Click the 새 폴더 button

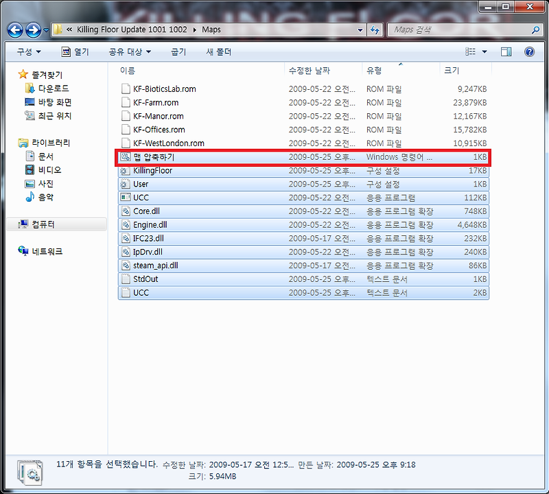pos(218,52)
